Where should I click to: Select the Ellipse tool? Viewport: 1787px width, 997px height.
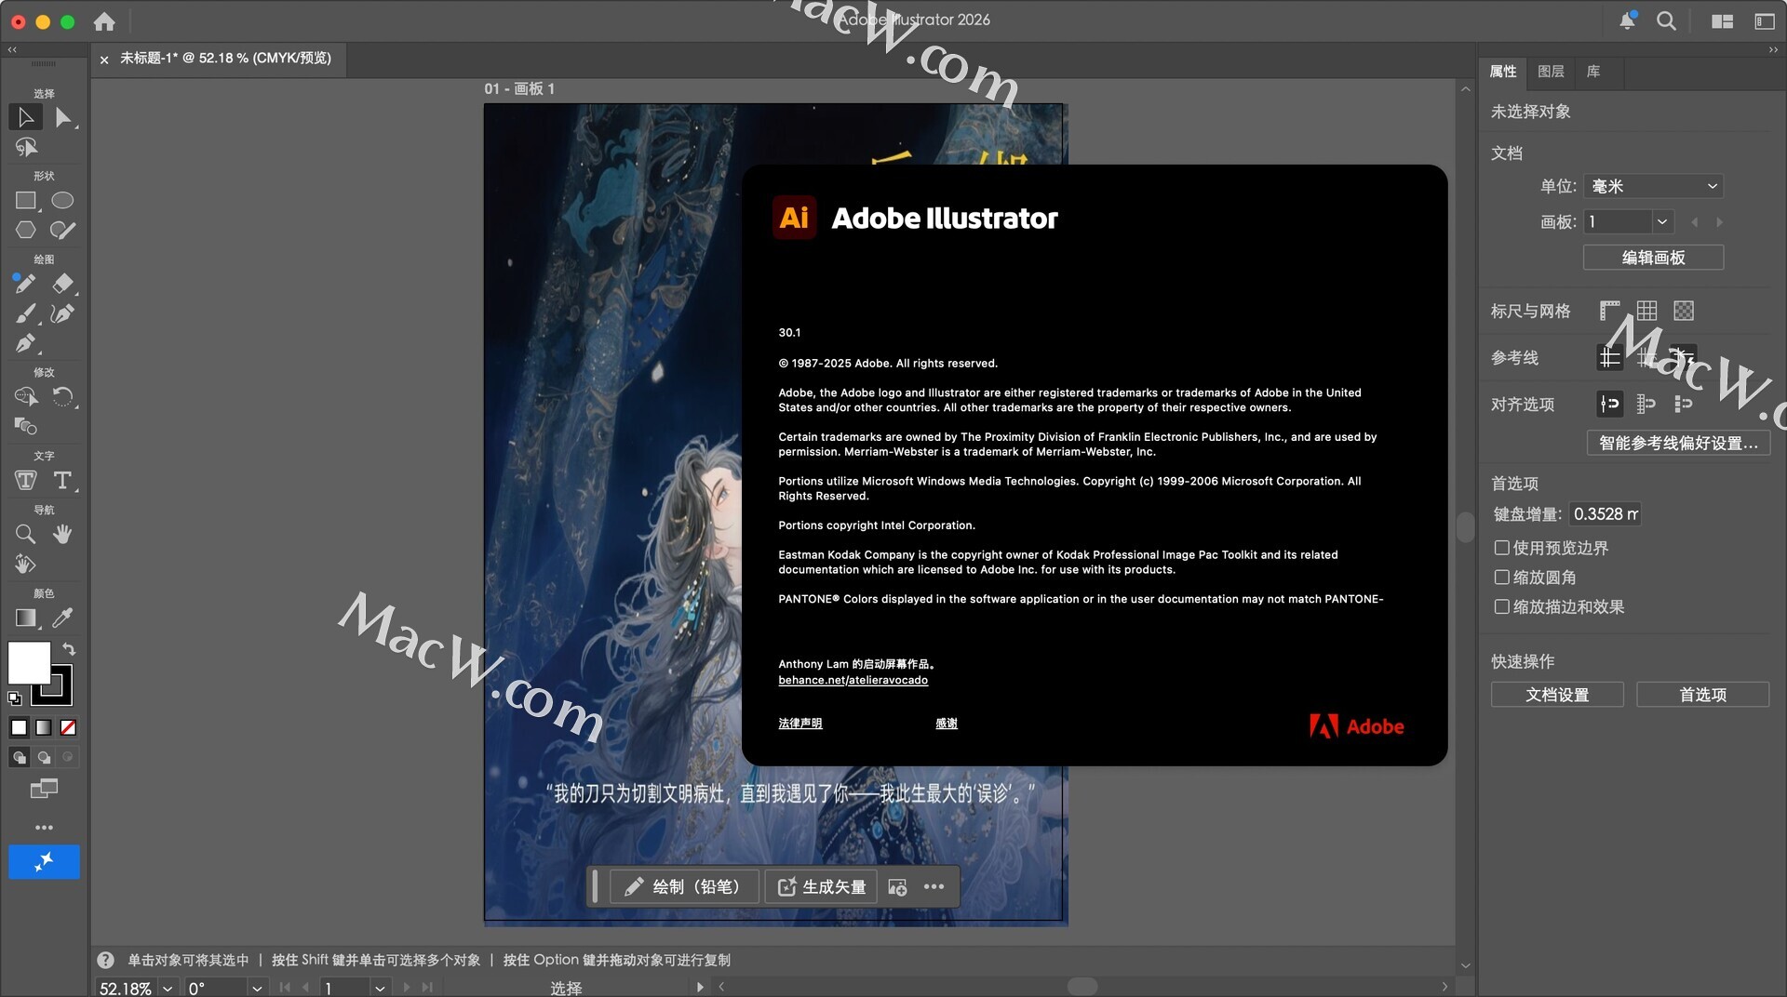tap(62, 201)
